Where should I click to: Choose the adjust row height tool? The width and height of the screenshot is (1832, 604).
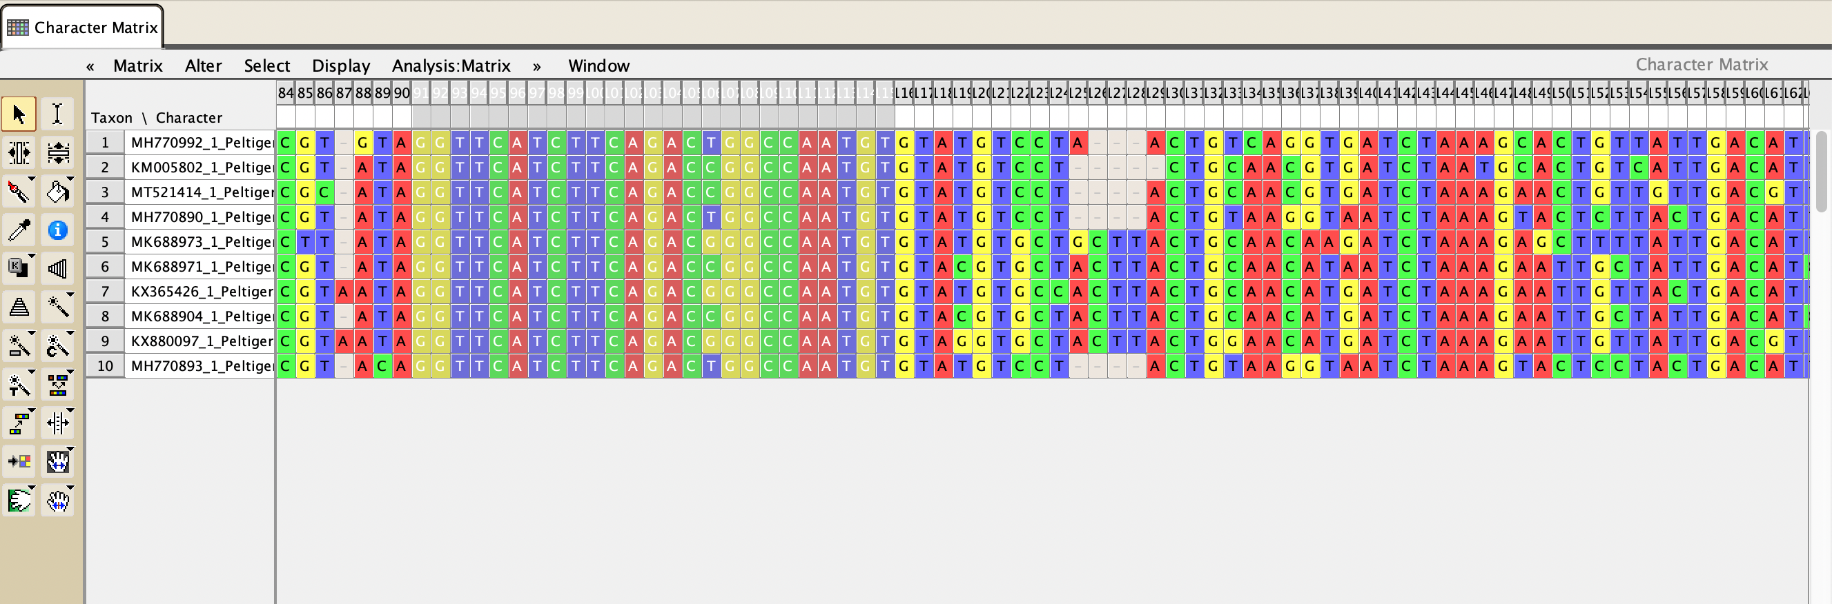coord(57,153)
